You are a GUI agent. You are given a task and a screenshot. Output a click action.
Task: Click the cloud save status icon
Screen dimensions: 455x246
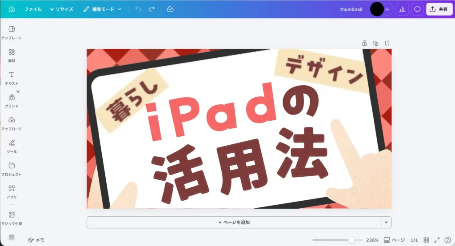(170, 9)
